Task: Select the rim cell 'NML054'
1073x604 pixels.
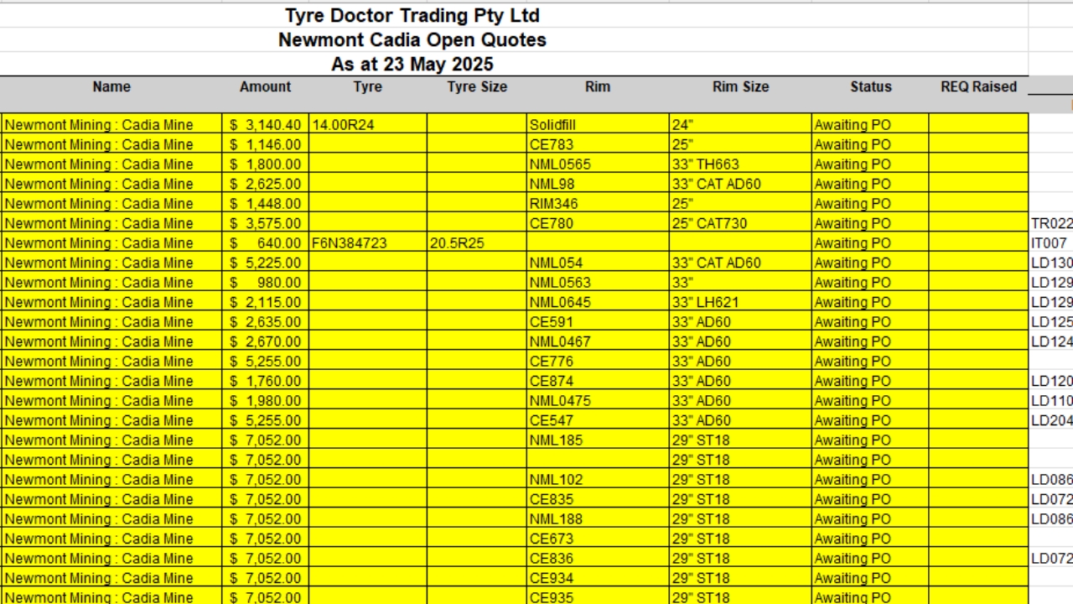Action: pos(598,263)
